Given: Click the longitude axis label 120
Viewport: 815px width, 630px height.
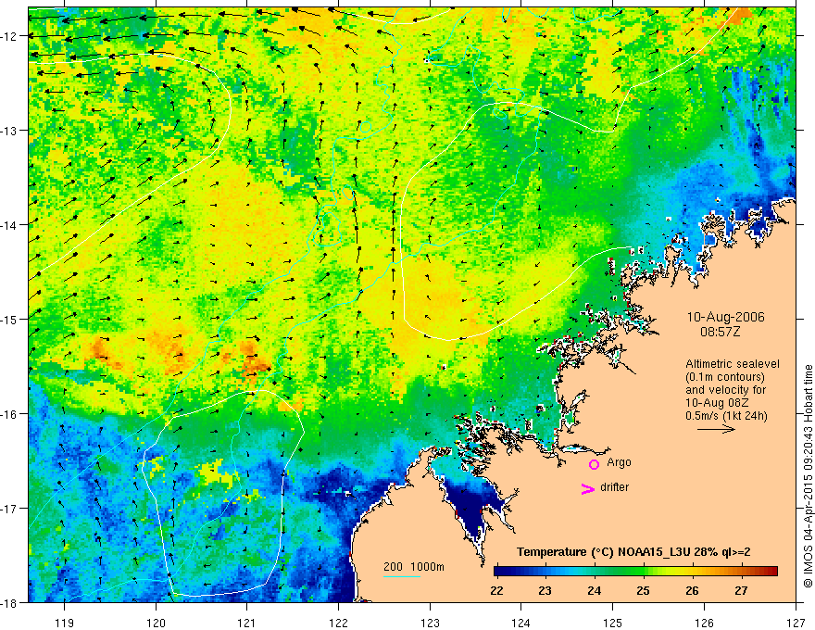Looking at the screenshot, I should pos(156,623).
